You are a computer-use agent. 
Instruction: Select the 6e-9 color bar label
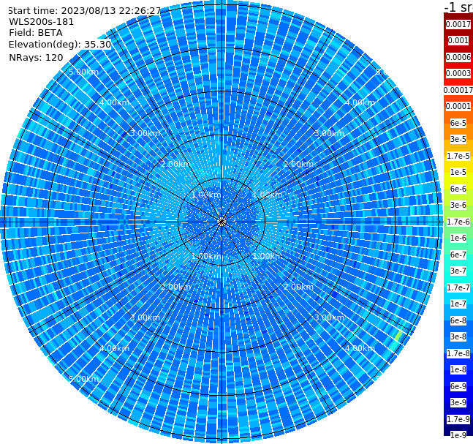coord(458,386)
